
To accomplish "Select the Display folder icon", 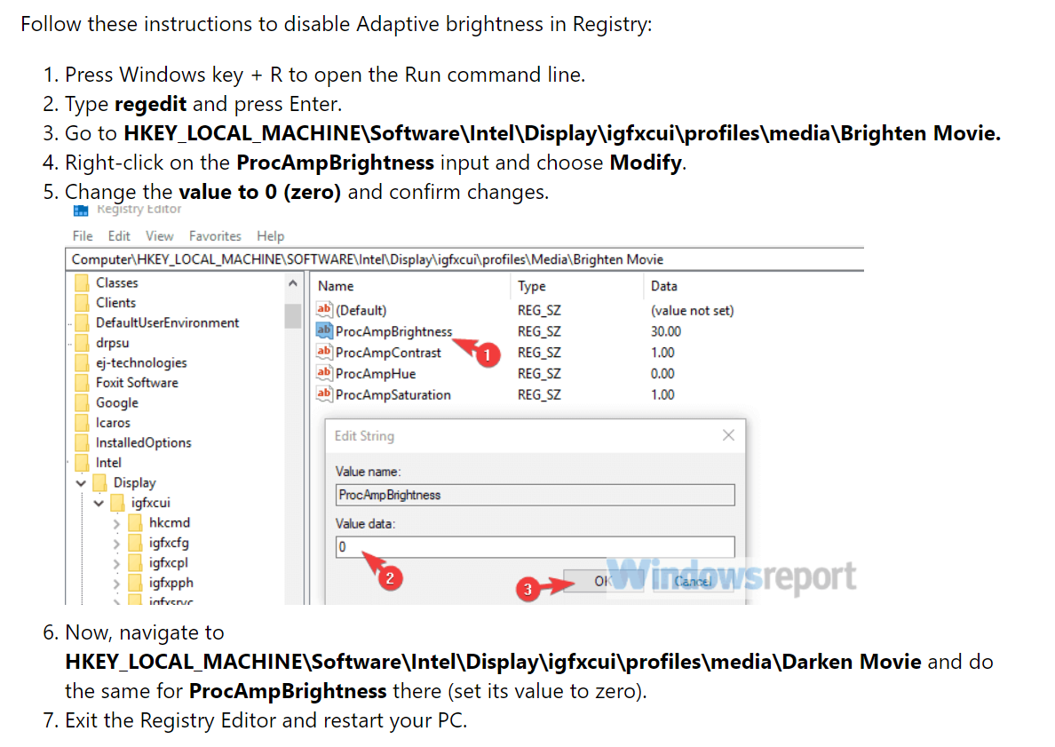I will pos(100,482).
